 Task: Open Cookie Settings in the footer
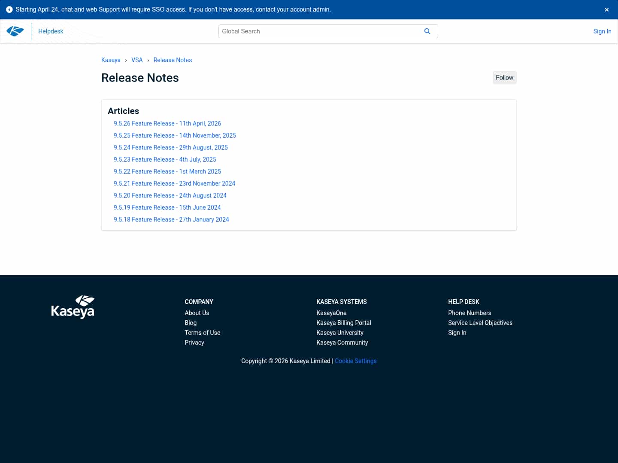pyautogui.click(x=355, y=361)
